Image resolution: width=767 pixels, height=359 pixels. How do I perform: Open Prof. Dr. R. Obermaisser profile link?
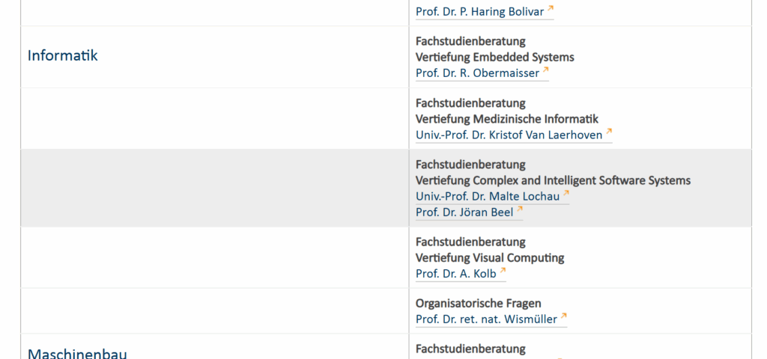pyautogui.click(x=477, y=73)
